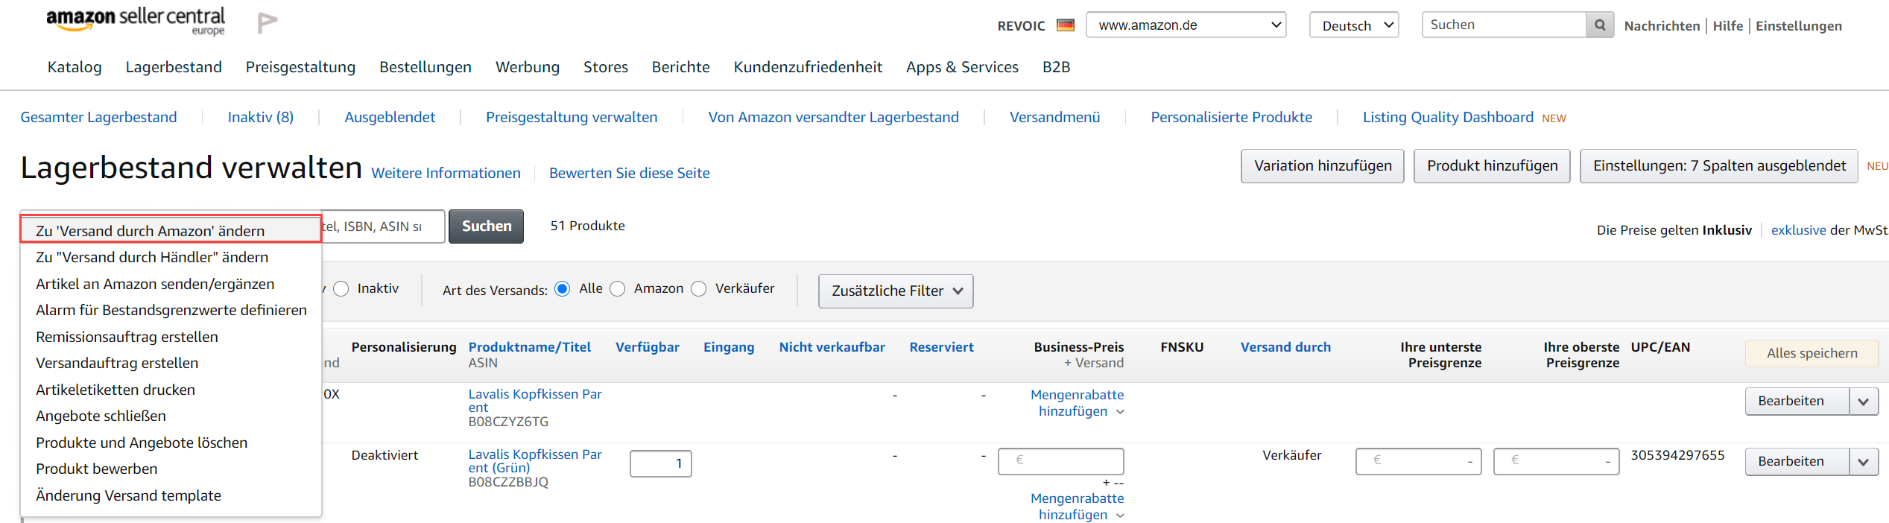Select Alle for Art des Versands
Viewport: 1889px width, 523px height.
pos(563,288)
